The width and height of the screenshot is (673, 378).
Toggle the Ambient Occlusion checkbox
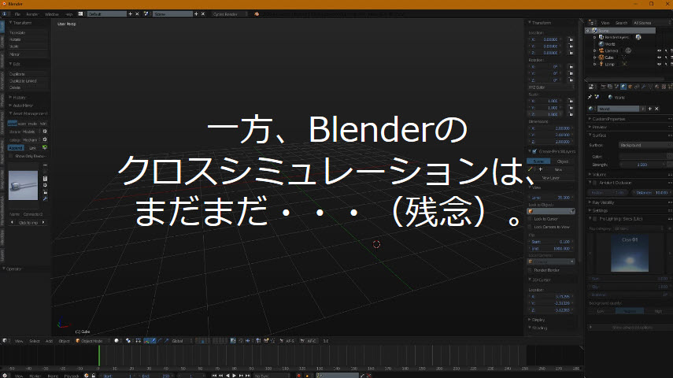(595, 183)
